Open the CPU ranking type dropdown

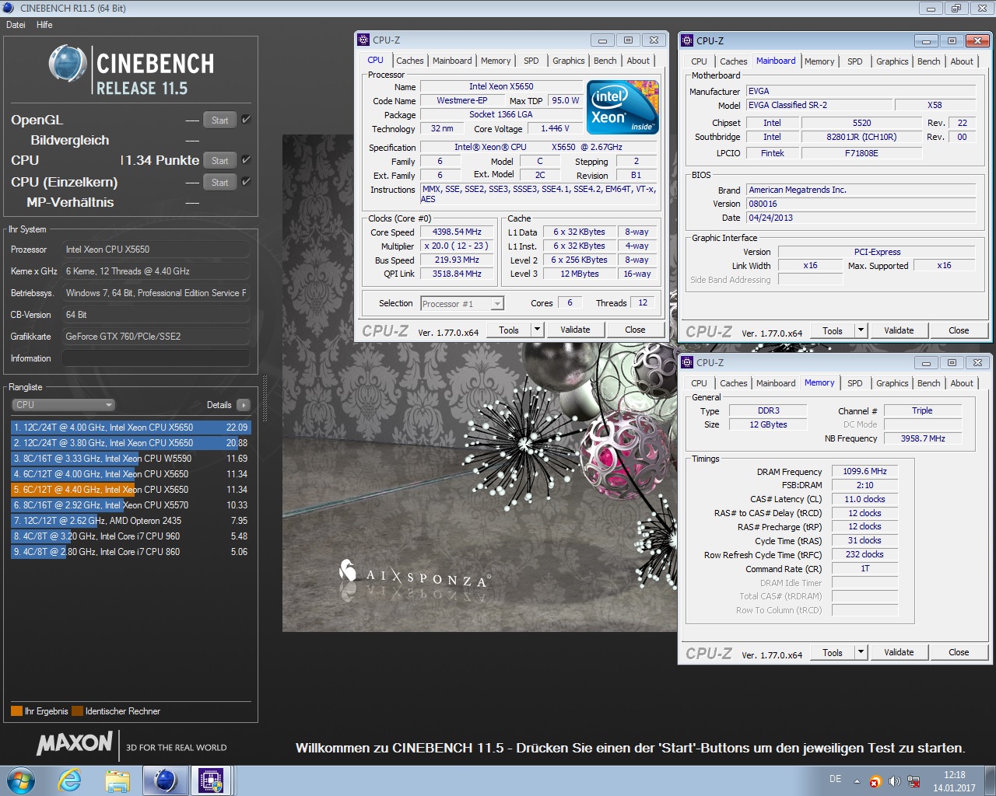[x=64, y=405]
